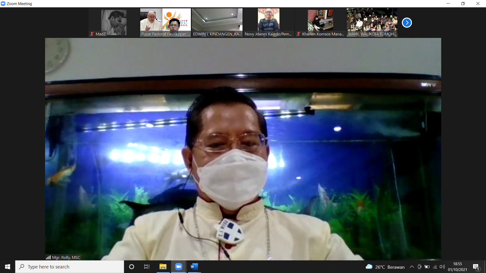This screenshot has width=486, height=273.
Task: Open clock showing 18:55 date
Action: [x=457, y=267]
